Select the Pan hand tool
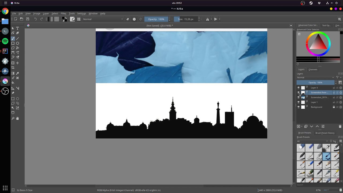343x193 pixels. click(18, 118)
